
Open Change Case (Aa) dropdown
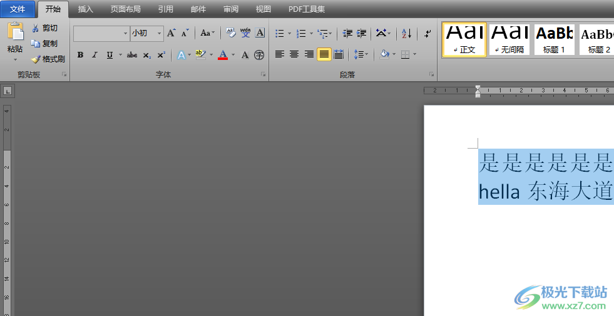(207, 33)
